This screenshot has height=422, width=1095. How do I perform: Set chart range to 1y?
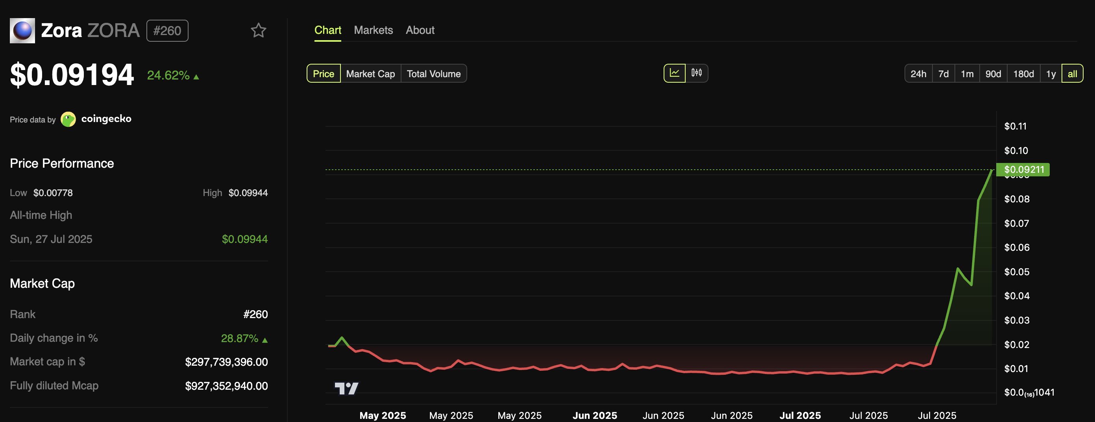click(1051, 74)
